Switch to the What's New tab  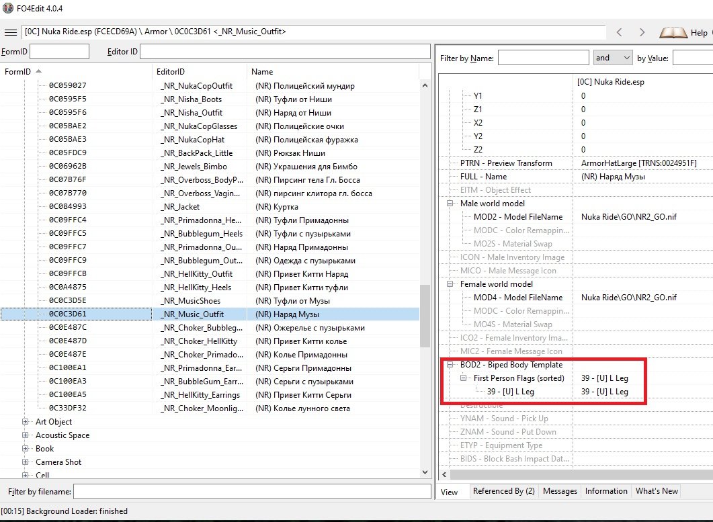[x=657, y=491]
